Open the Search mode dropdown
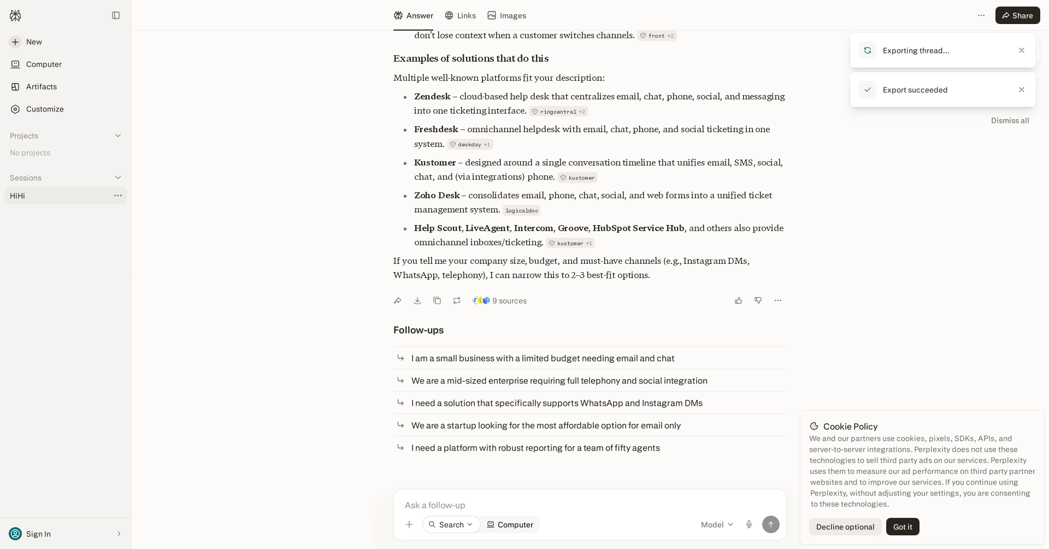 [x=451, y=524]
